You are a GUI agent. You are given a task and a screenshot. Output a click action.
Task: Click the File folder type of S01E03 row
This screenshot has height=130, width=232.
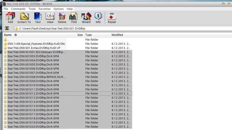92,56
